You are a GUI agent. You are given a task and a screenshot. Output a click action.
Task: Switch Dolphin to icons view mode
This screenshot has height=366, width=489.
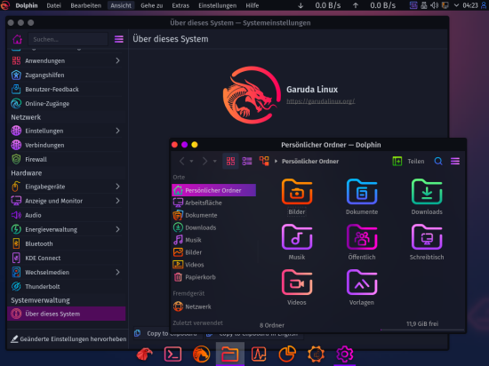pyautogui.click(x=230, y=161)
